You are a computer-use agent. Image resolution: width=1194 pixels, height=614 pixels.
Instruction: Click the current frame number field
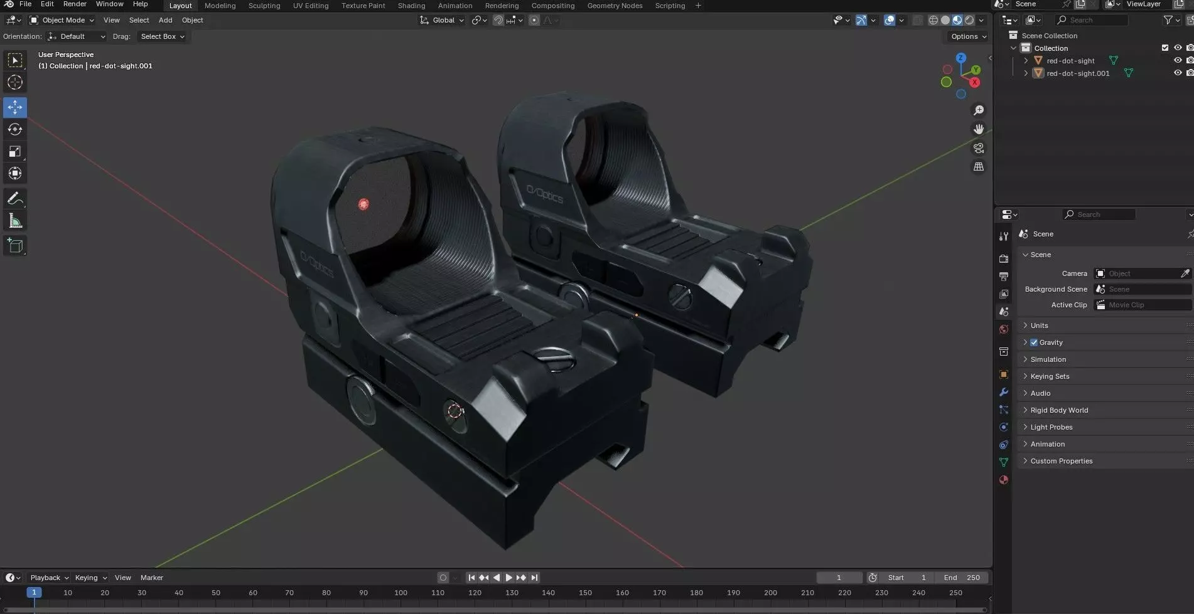pyautogui.click(x=839, y=578)
